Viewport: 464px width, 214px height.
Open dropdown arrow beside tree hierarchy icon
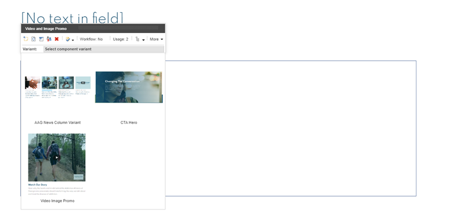tap(143, 40)
